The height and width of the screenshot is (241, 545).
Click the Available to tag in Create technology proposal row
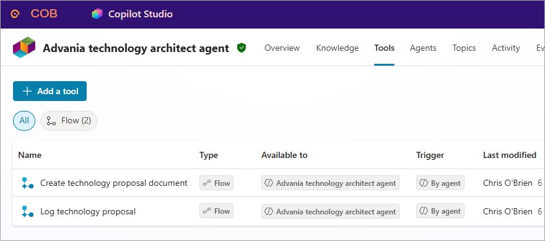pos(330,183)
